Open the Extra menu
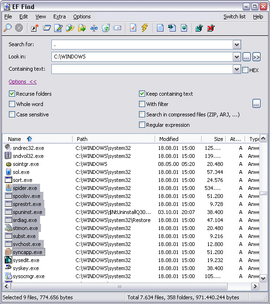 click(59, 16)
